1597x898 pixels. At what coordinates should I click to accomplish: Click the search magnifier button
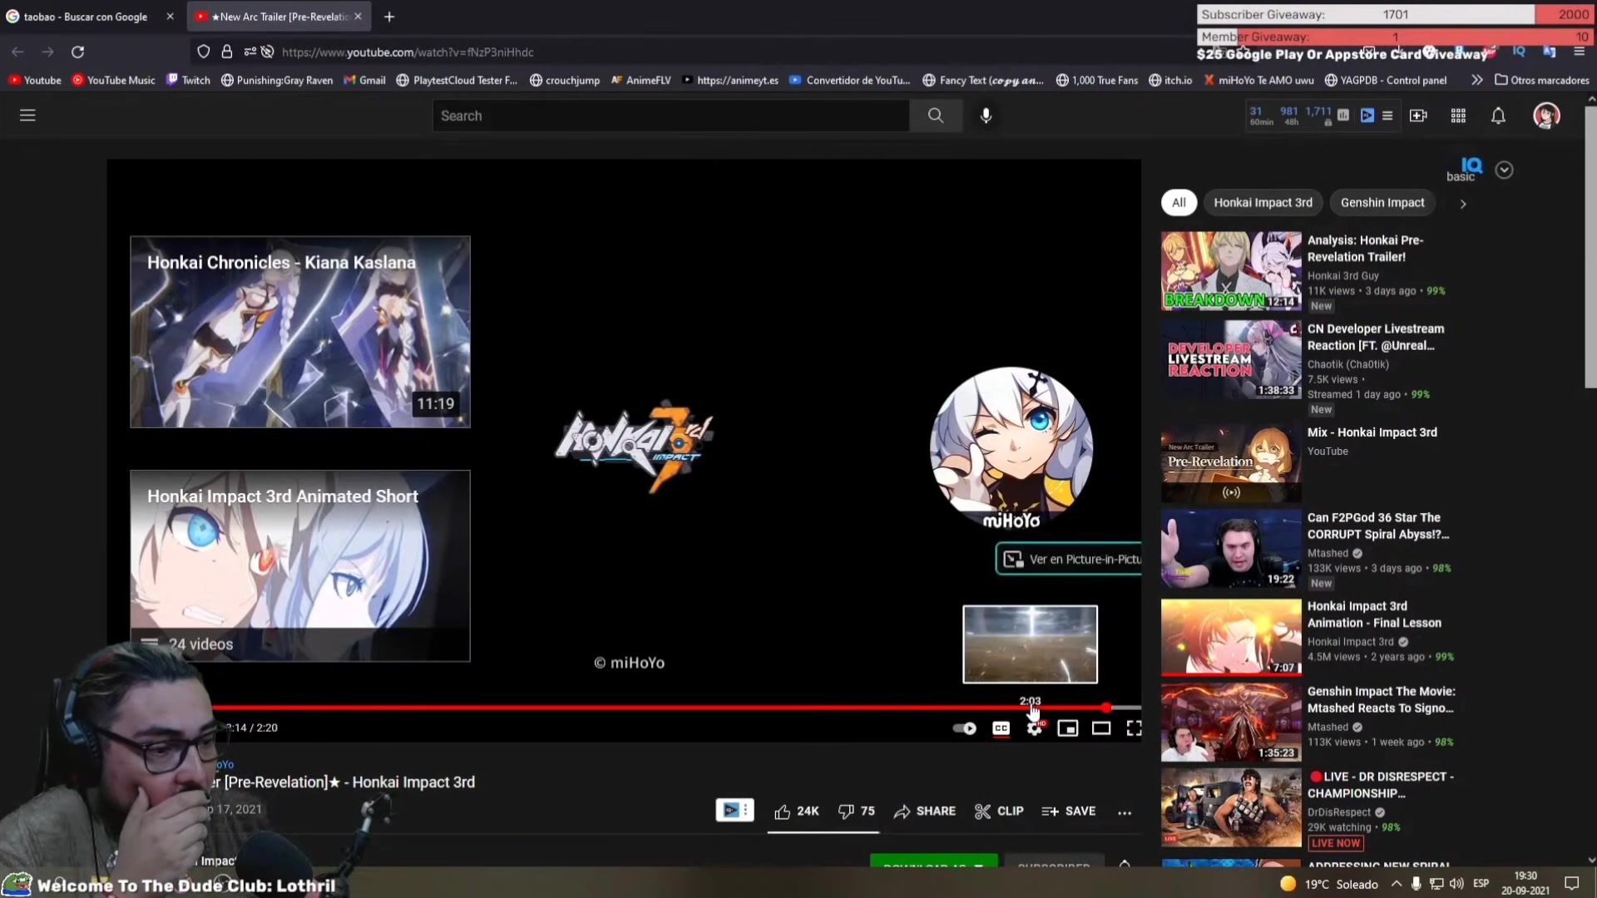936,116
